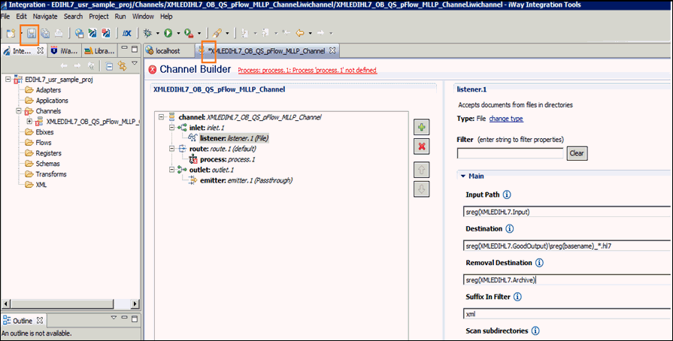Image resolution: width=673 pixels, height=341 pixels.
Task: Click Input Path info icon
Action: (507, 195)
